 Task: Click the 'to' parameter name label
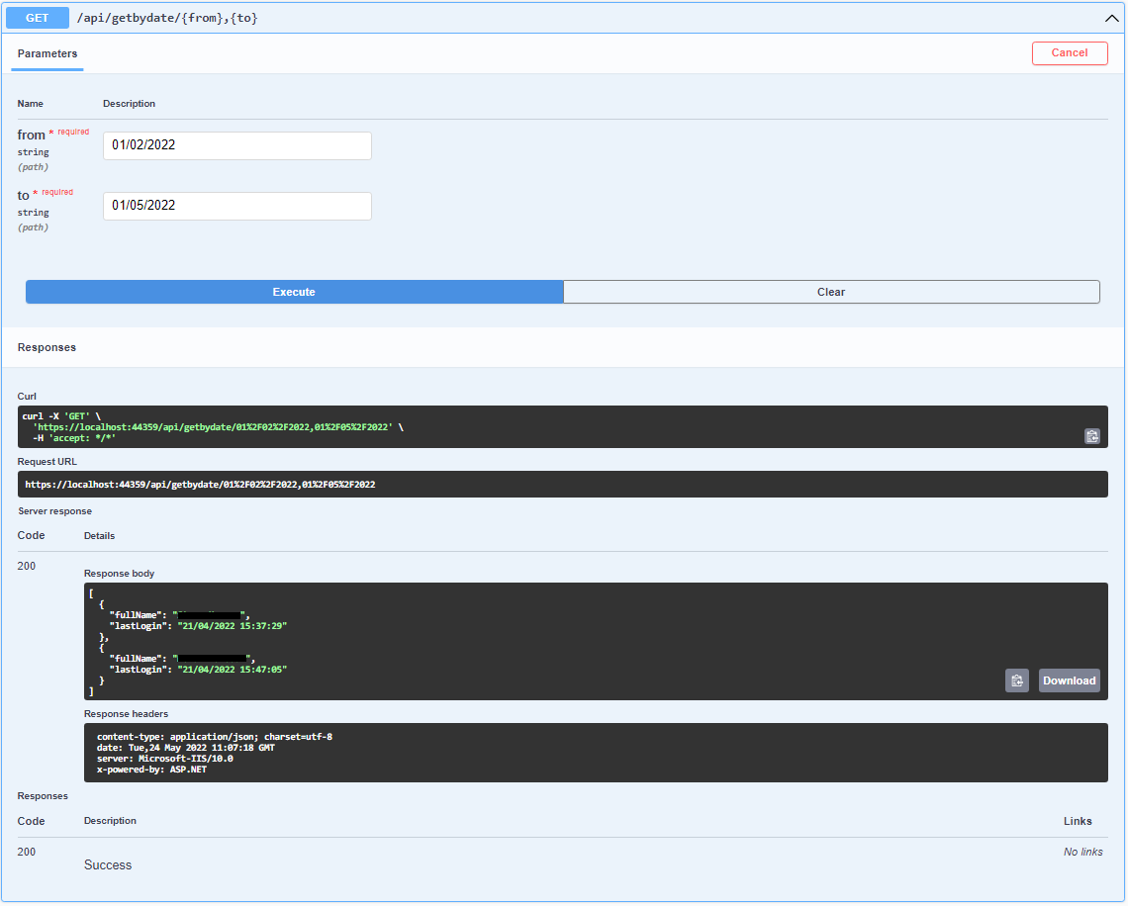click(23, 196)
